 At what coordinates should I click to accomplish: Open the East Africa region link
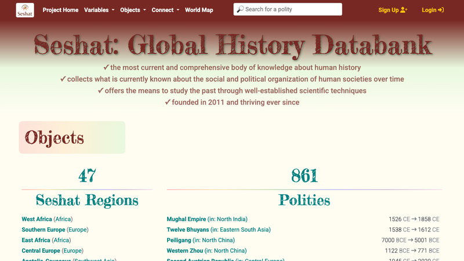(36, 240)
